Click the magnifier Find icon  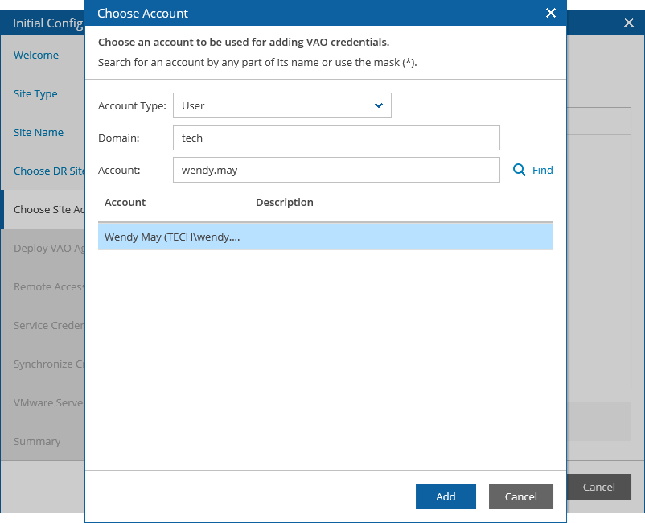519,170
